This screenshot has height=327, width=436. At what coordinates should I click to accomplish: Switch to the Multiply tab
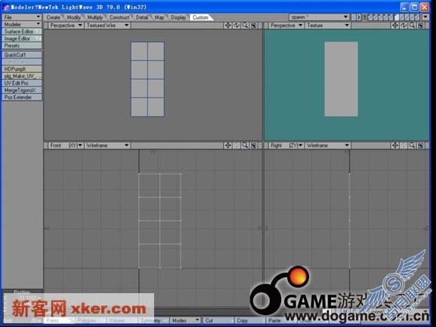pyautogui.click(x=95, y=17)
